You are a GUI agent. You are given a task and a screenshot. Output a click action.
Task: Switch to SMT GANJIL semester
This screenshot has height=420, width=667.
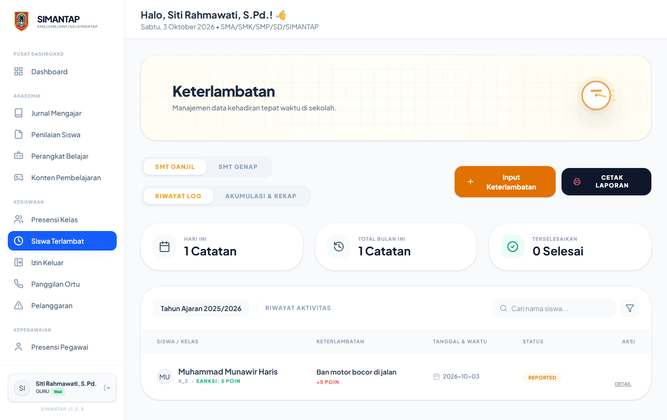pyautogui.click(x=175, y=167)
